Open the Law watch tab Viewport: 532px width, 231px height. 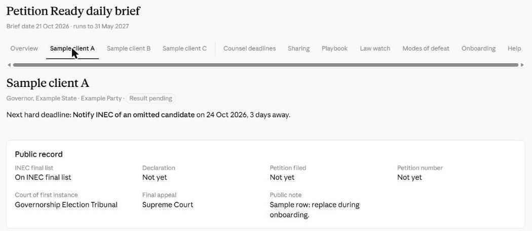point(375,49)
